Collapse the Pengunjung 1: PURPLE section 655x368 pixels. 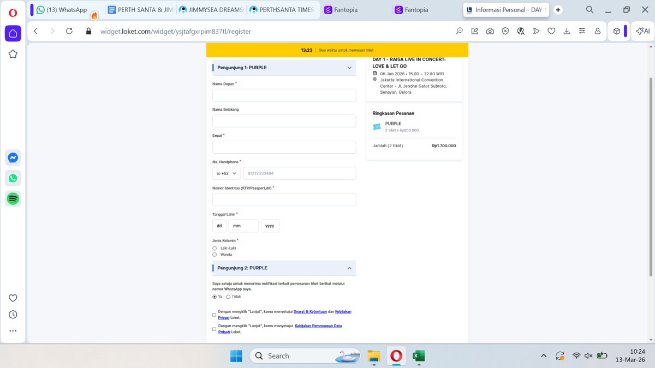pyautogui.click(x=284, y=68)
